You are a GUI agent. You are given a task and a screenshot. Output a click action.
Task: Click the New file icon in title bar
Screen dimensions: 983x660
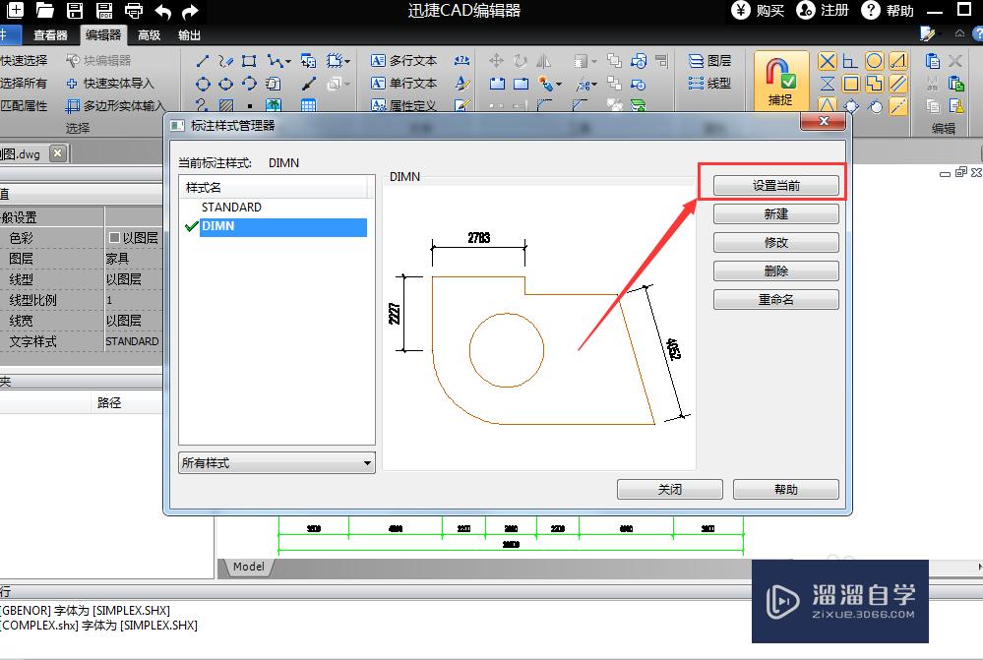click(15, 10)
